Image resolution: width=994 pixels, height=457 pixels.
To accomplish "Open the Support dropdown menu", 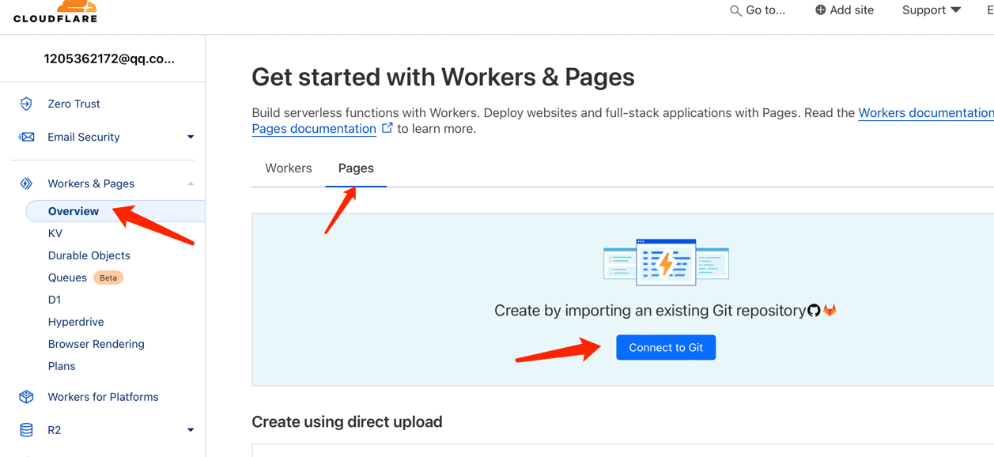I will [931, 10].
